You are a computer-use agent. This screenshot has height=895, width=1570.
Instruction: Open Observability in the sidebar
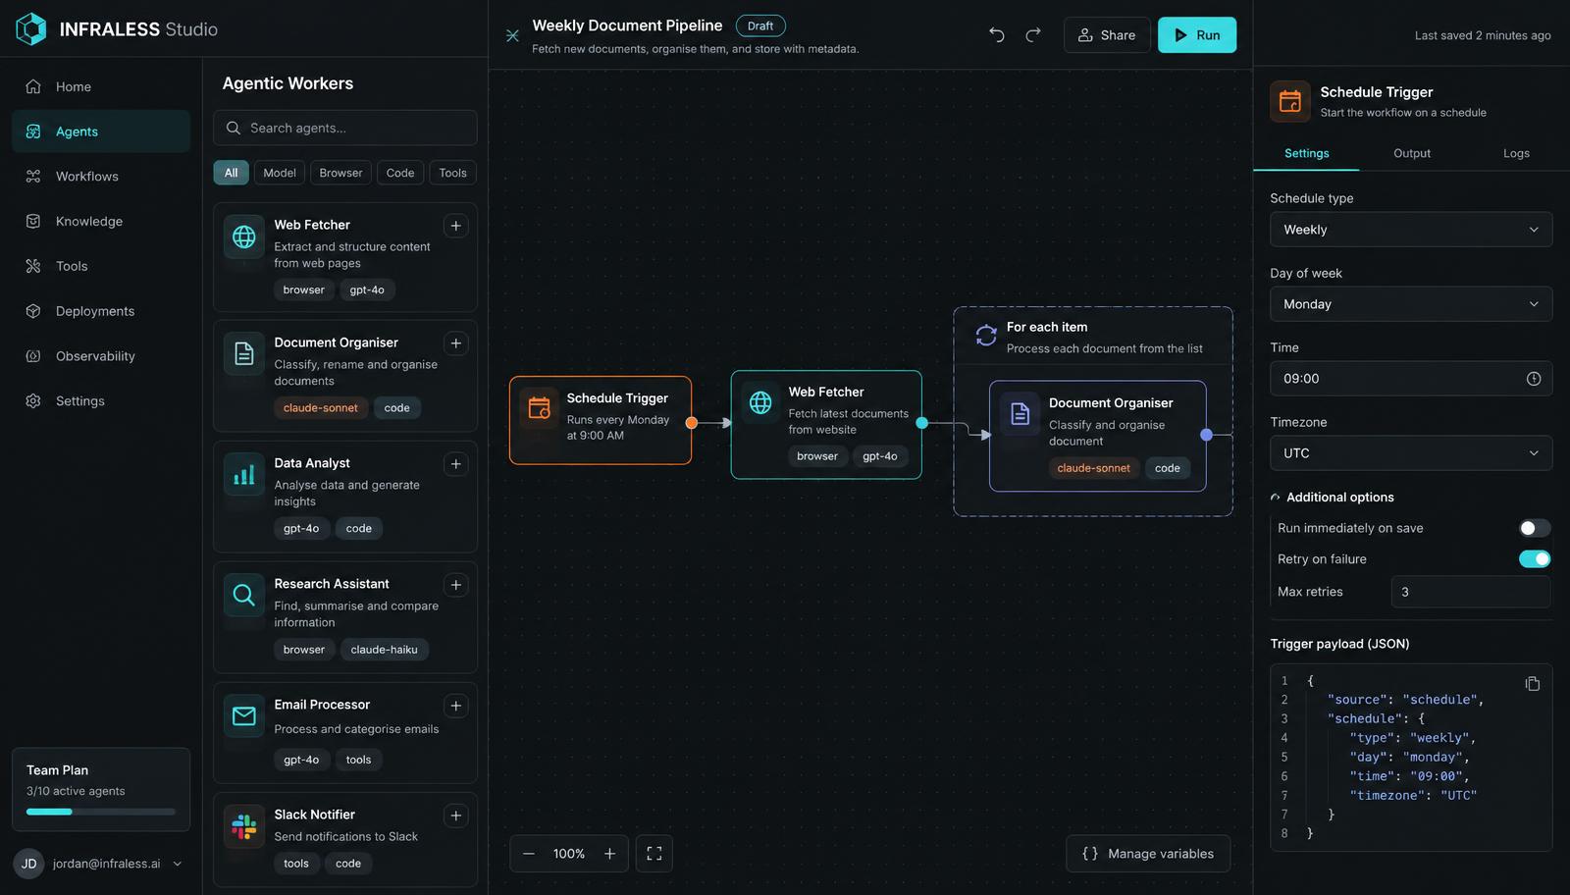(101, 356)
